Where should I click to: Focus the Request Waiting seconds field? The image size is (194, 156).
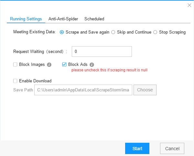click(102, 52)
